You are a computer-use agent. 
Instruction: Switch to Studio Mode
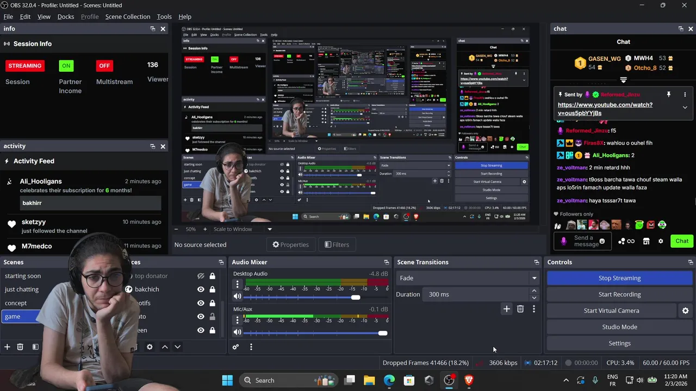pos(619,327)
